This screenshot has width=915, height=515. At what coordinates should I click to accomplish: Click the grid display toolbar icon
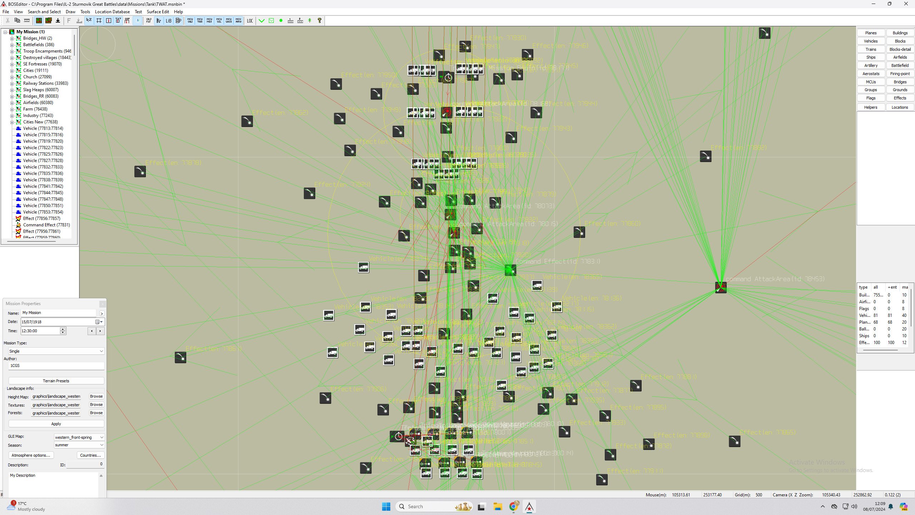tap(99, 21)
